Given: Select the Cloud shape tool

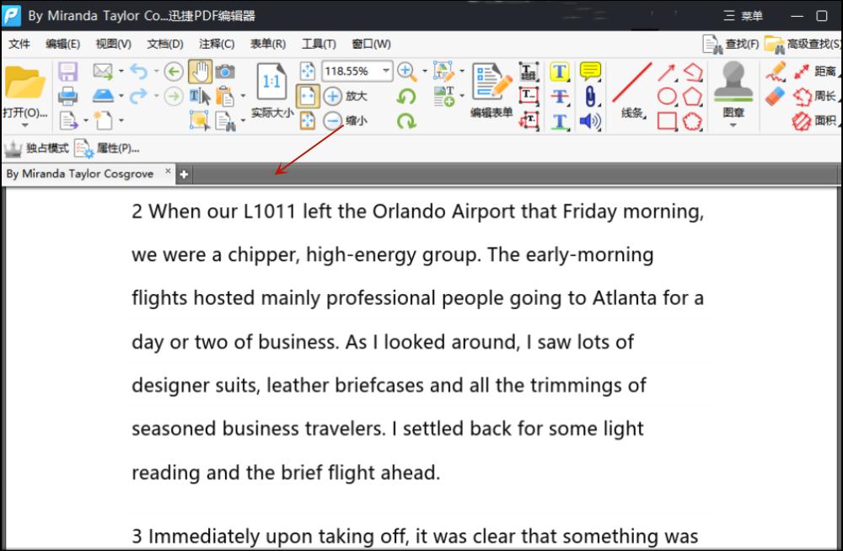Looking at the screenshot, I should [692, 121].
